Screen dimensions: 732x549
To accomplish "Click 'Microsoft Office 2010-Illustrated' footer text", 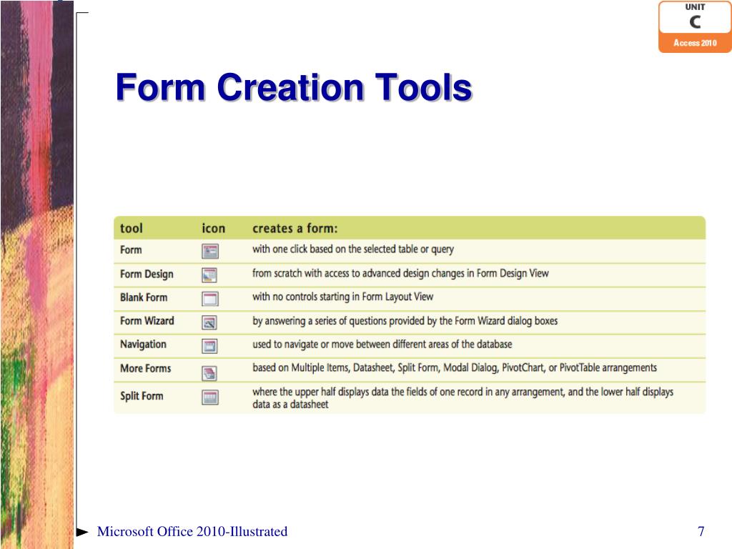I will point(192,531).
